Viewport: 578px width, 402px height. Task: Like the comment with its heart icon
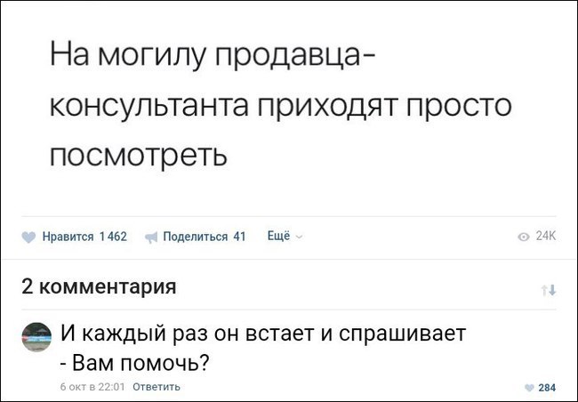[x=529, y=387]
